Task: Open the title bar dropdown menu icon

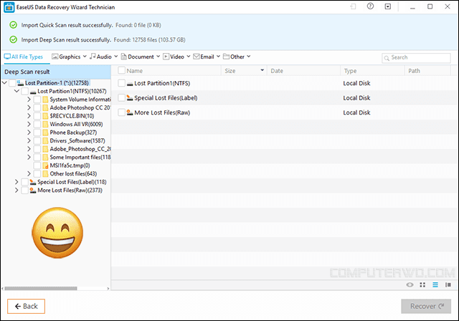Action: tap(387, 6)
